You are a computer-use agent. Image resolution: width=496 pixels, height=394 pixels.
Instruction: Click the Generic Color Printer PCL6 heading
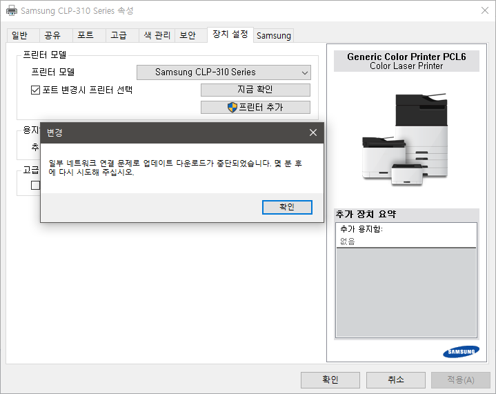click(x=406, y=57)
